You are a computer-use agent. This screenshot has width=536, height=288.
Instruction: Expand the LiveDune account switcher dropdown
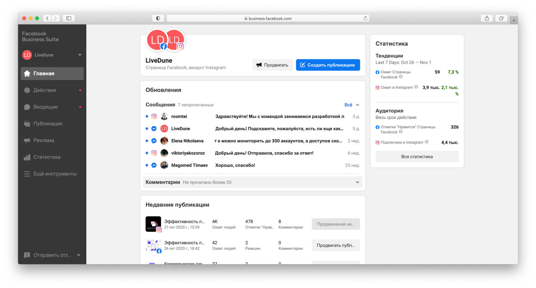point(80,55)
